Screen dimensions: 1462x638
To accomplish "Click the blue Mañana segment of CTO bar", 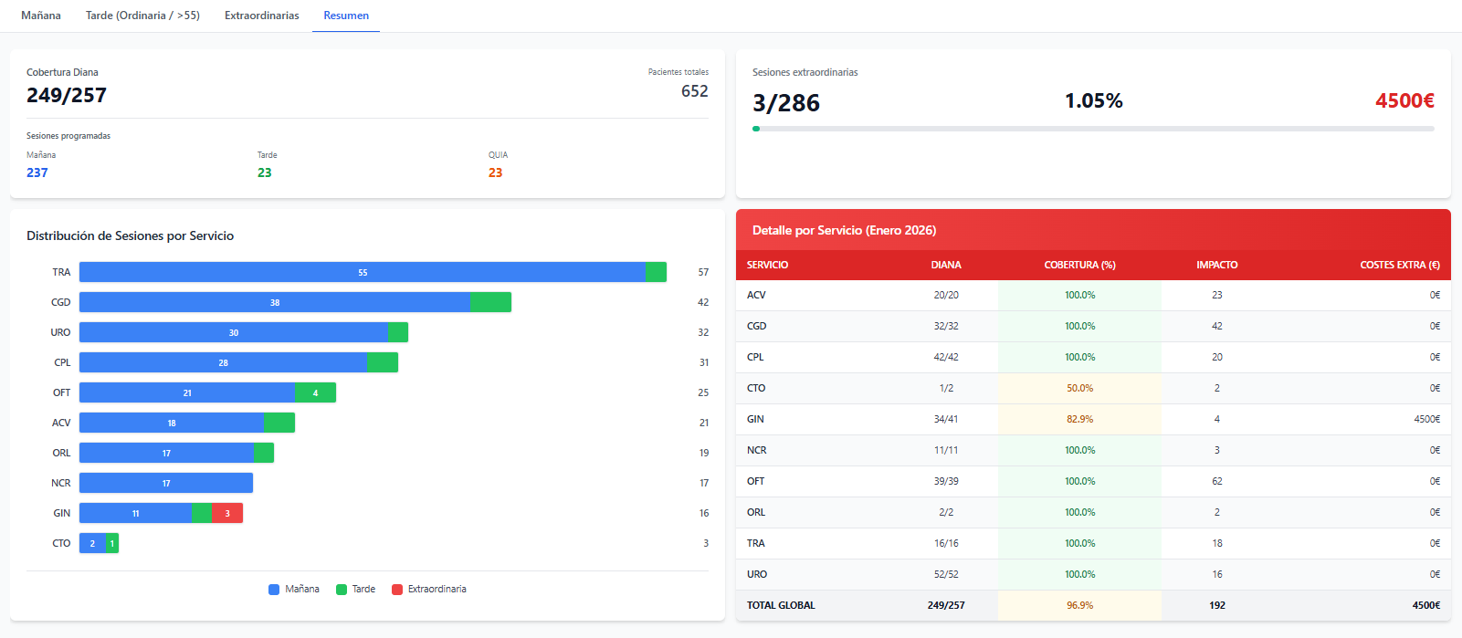I will pyautogui.click(x=92, y=543).
